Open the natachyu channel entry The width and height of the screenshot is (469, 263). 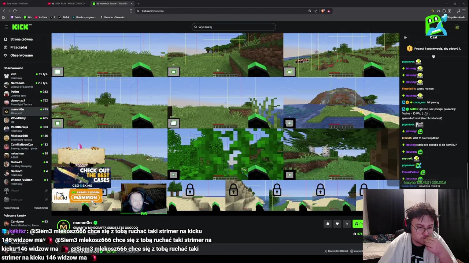pyautogui.click(x=26, y=155)
